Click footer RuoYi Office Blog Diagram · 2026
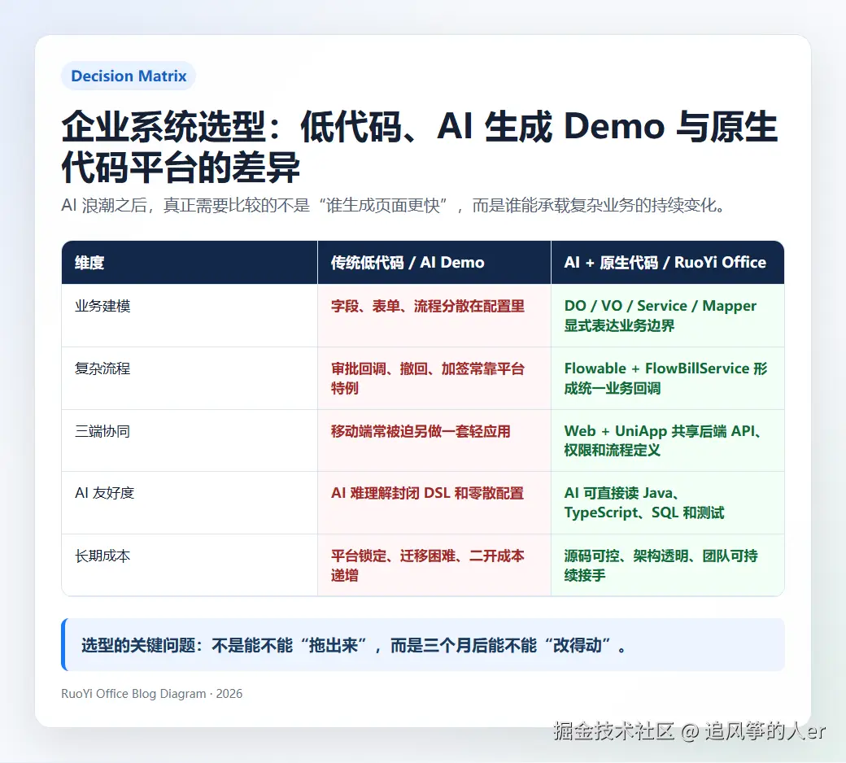 [x=151, y=694]
